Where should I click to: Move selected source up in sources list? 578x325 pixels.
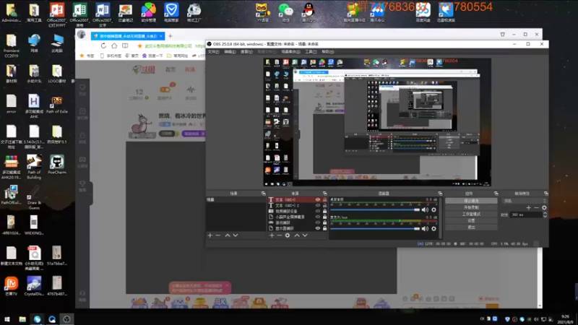297,235
